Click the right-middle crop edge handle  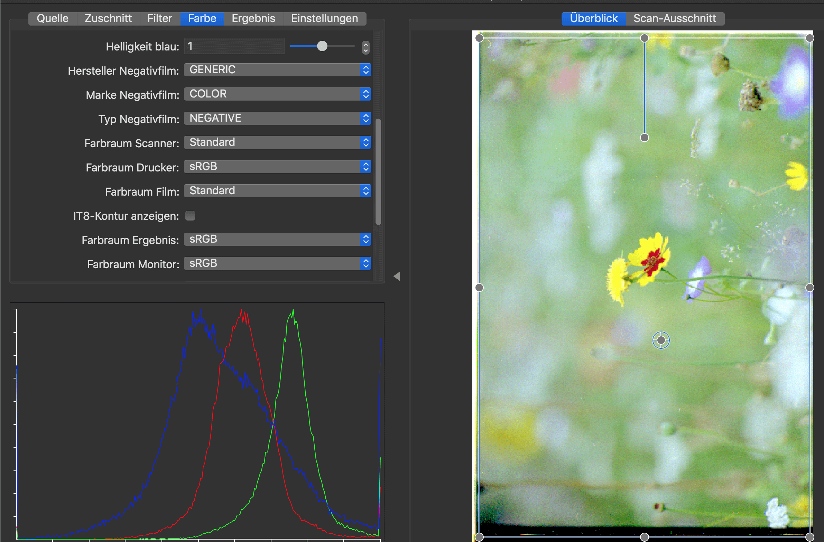pos(809,288)
